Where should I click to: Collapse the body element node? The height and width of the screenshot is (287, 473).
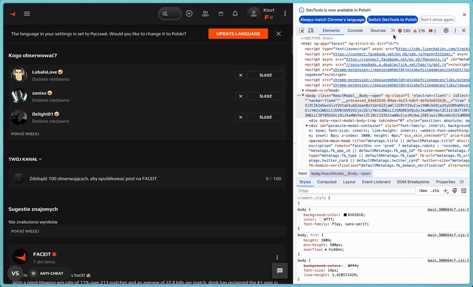(x=303, y=96)
